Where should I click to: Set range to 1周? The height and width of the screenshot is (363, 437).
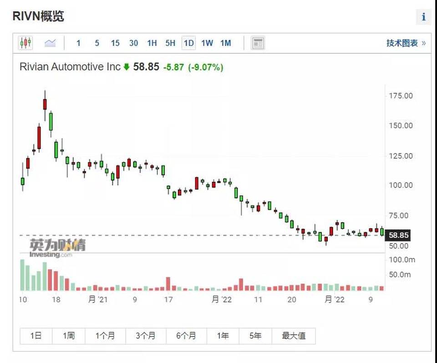coord(69,336)
